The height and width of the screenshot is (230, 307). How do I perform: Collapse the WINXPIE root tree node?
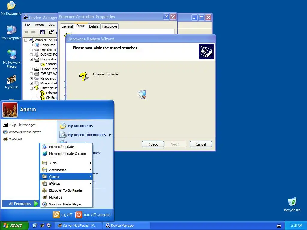point(26,40)
